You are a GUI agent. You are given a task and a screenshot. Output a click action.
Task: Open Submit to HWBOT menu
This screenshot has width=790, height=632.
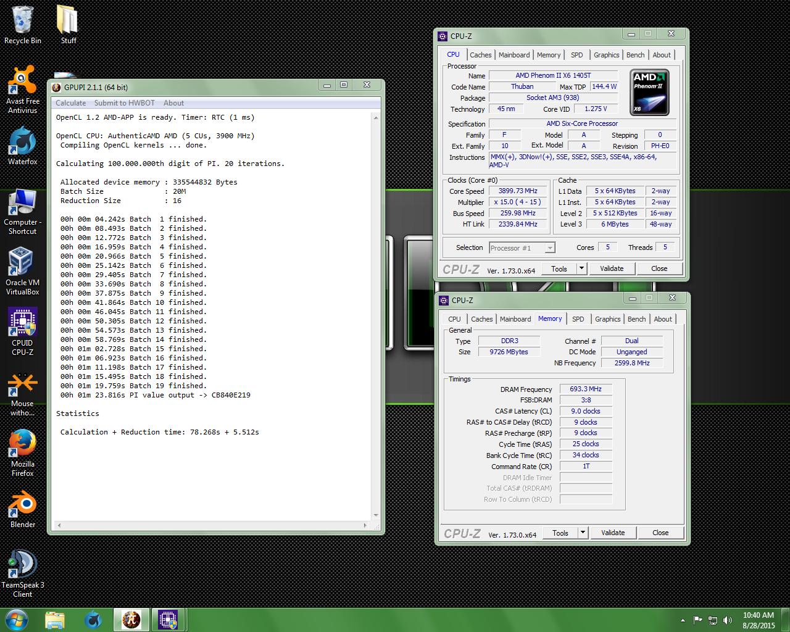pyautogui.click(x=125, y=103)
